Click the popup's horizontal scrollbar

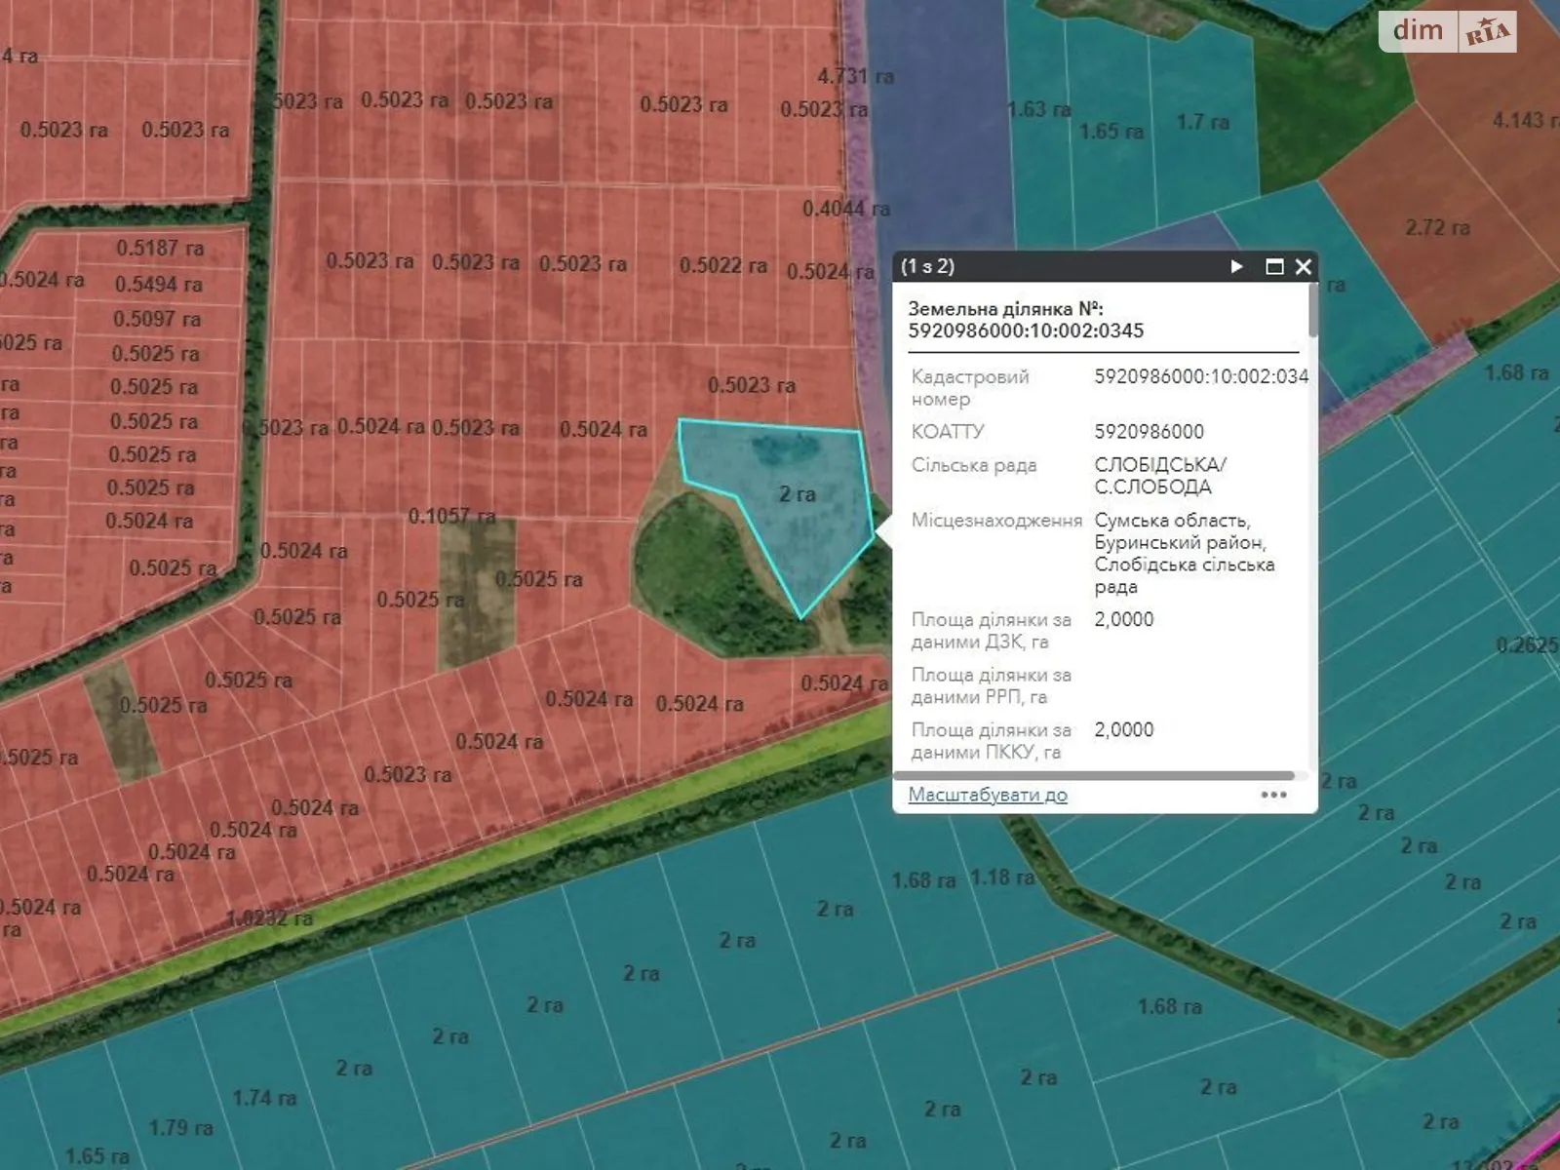point(1093,776)
